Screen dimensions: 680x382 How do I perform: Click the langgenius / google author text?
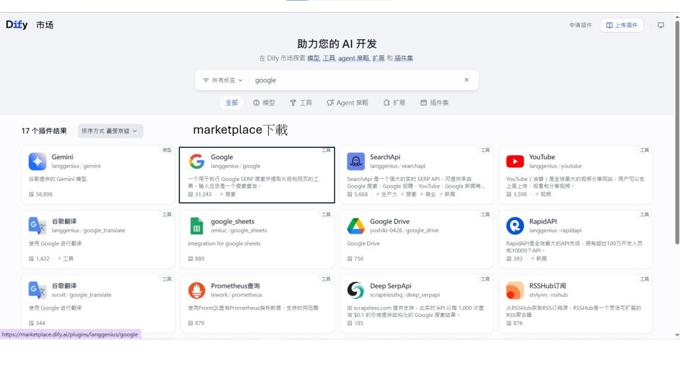[x=236, y=166]
